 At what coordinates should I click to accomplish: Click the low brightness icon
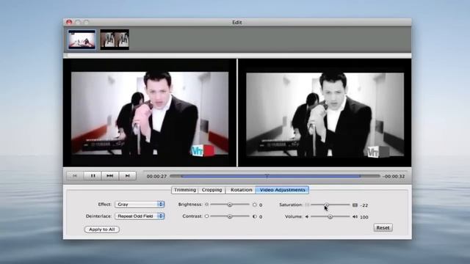(206, 205)
